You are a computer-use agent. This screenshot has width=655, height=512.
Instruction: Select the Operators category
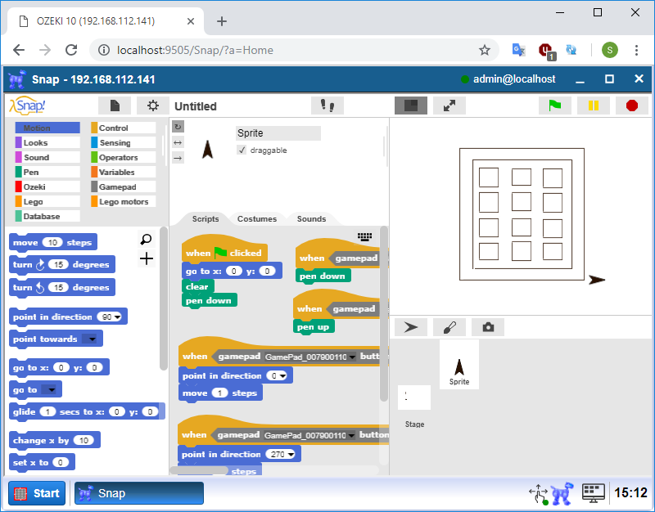click(124, 157)
